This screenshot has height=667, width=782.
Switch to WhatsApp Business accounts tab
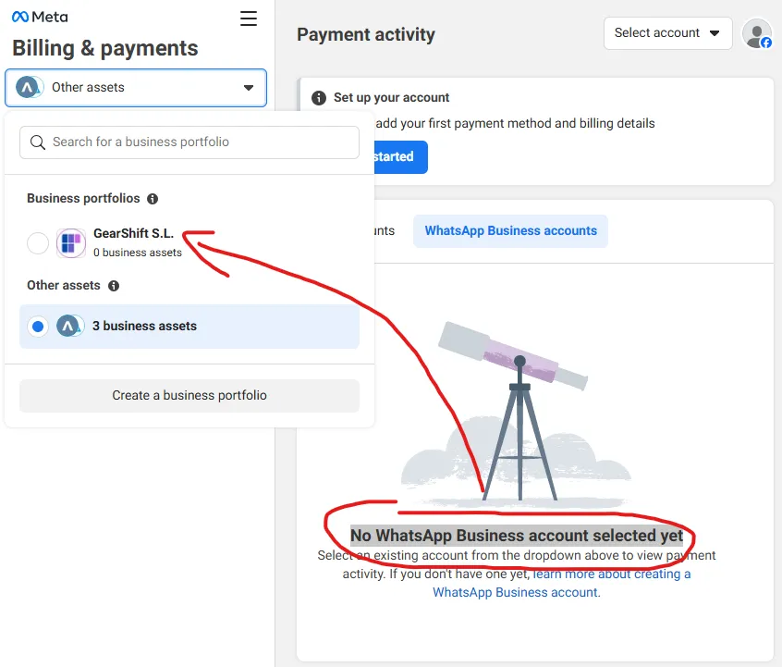tap(510, 231)
